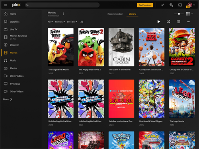Open the user avatar menu
The width and height of the screenshot is (199, 149).
coord(190,5)
